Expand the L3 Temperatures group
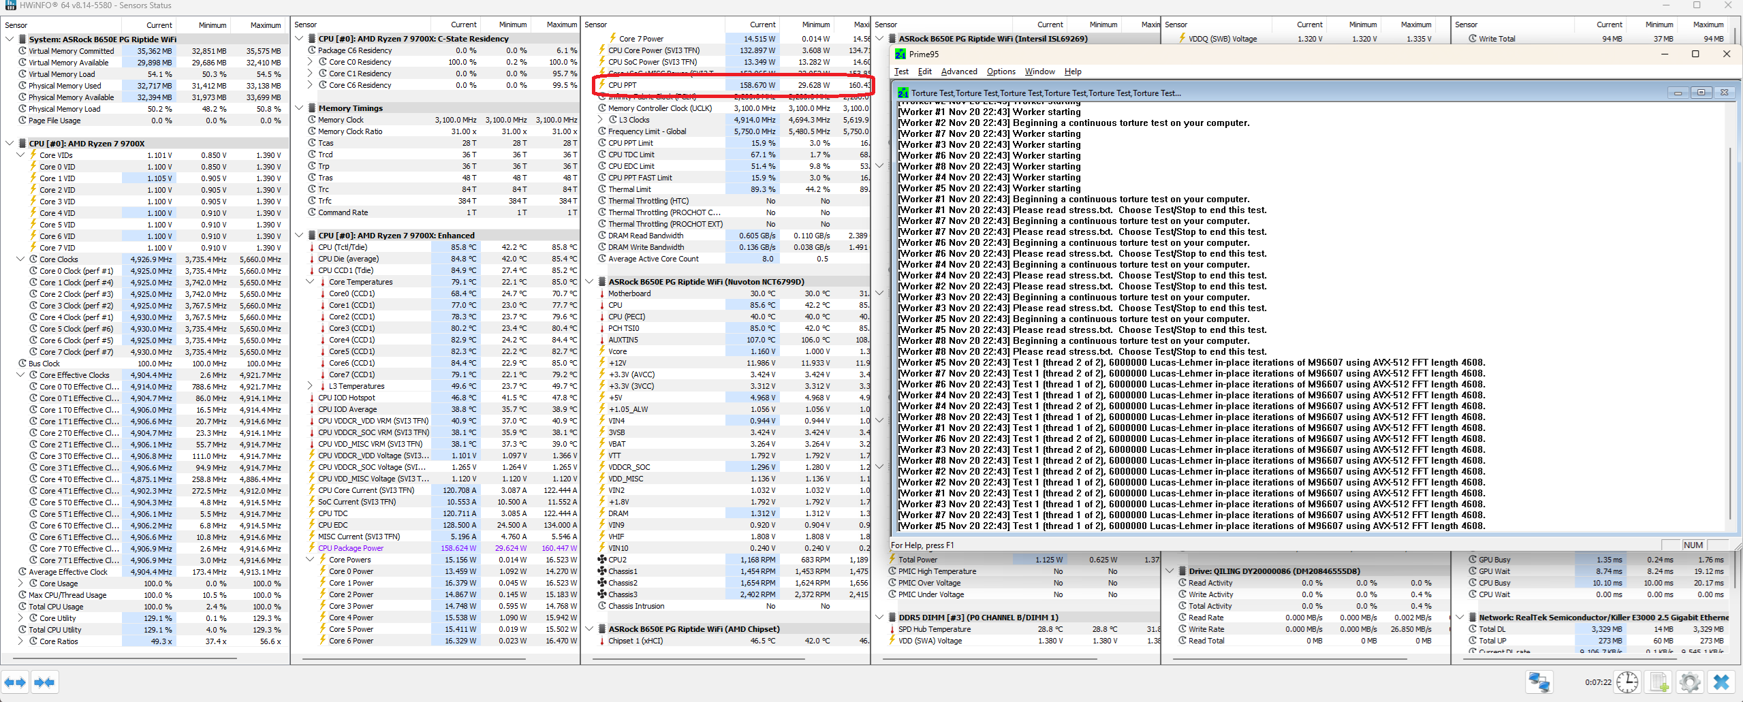This screenshot has height=702, width=1743. (310, 386)
